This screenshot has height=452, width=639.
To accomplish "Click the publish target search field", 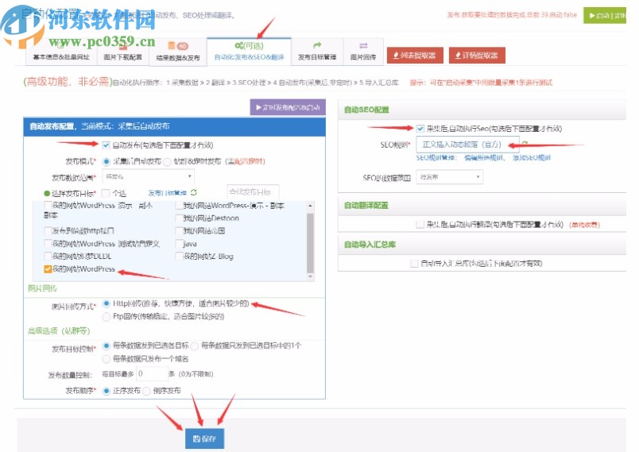I will (x=253, y=191).
